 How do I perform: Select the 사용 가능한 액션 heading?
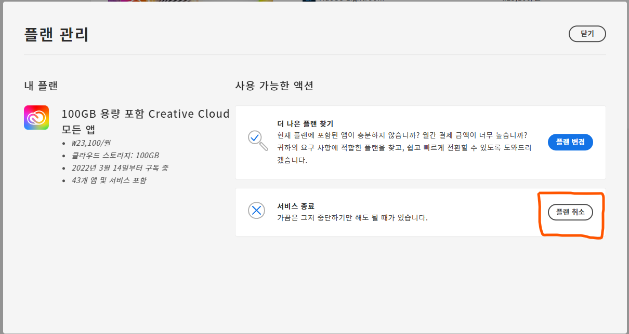tap(274, 86)
